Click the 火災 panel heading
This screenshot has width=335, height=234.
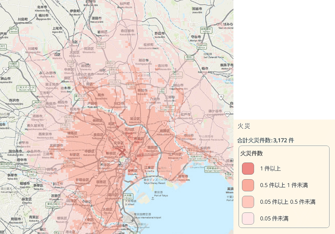coord(244,126)
